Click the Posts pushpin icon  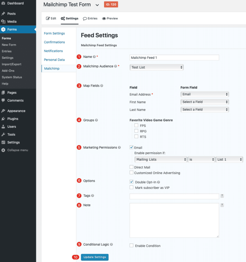(x=3, y=14)
